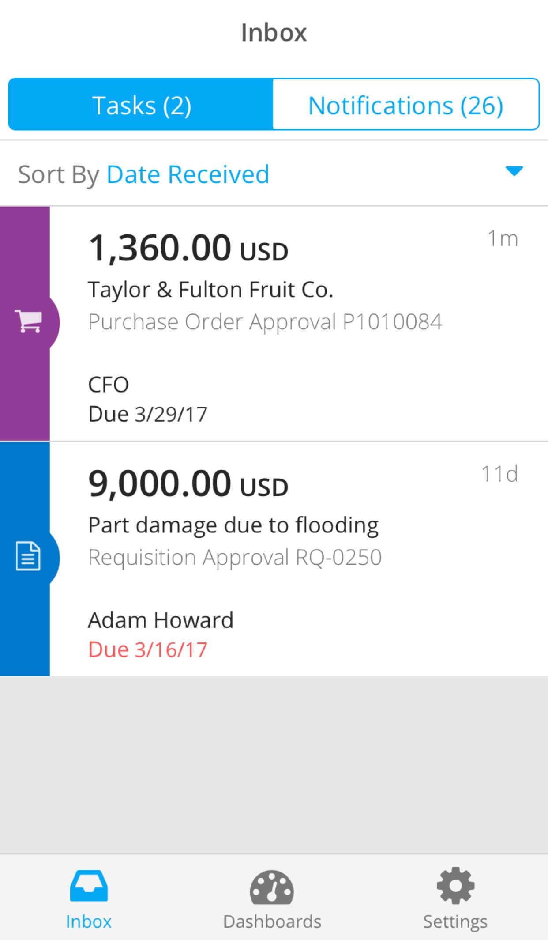The image size is (548, 940).
Task: Open the Dashboards gauge icon
Action: [272, 887]
